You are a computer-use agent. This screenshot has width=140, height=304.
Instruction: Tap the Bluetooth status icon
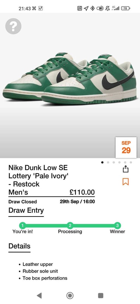(93, 8)
